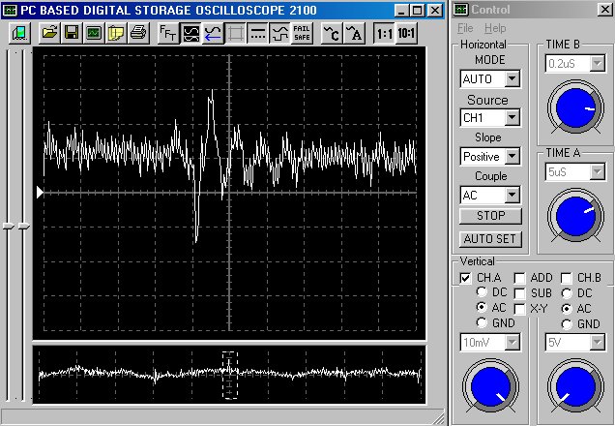
Task: Click the grid display toolbar icon
Action: [x=235, y=32]
